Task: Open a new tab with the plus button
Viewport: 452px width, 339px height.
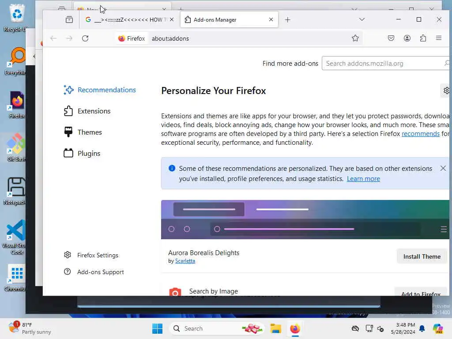Action: tap(287, 19)
